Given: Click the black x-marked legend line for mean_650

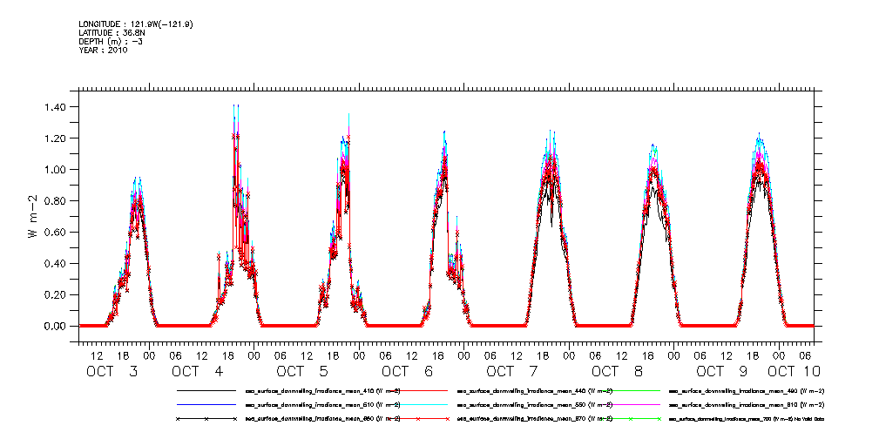Looking at the screenshot, I should (206, 419).
